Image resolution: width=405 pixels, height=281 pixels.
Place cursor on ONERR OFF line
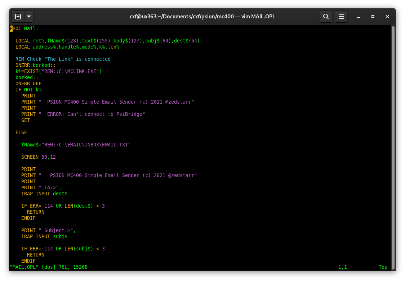tap(28, 83)
